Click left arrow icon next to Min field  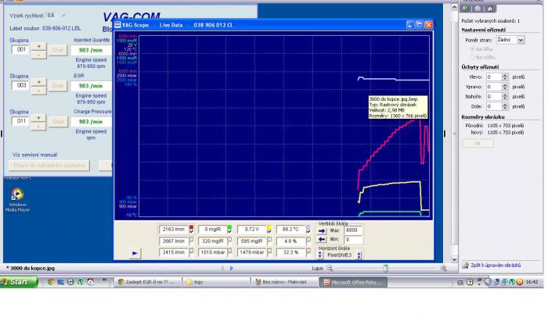coord(321,241)
